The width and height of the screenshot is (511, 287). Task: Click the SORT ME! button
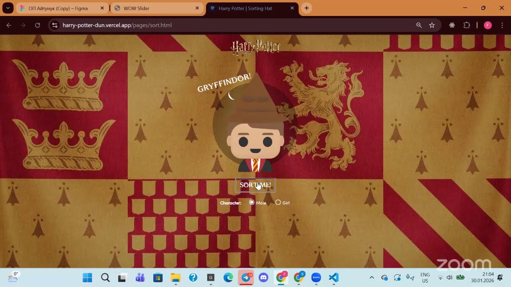pos(255,185)
